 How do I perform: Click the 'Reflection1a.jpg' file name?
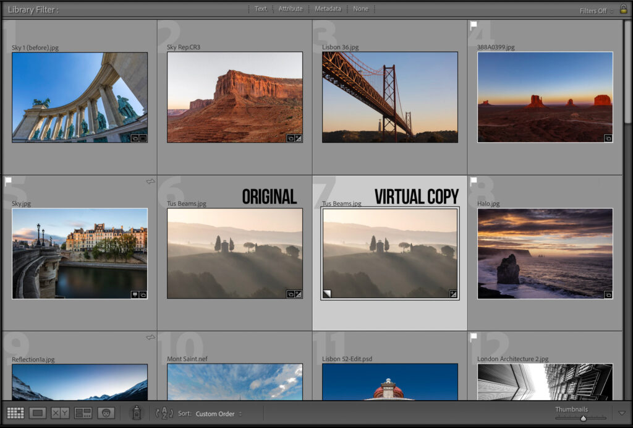click(x=33, y=359)
